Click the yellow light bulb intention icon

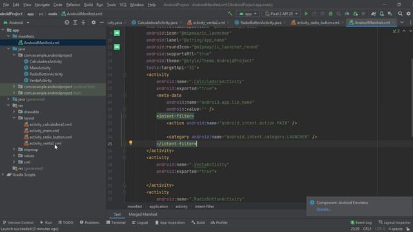click(130, 143)
